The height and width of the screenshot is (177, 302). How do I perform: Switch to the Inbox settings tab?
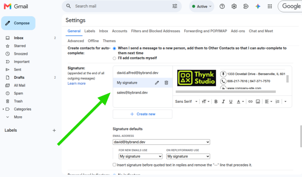click(x=104, y=31)
